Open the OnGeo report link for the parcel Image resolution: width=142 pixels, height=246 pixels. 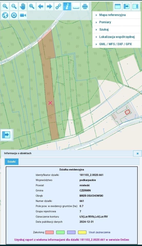[x=72, y=240]
